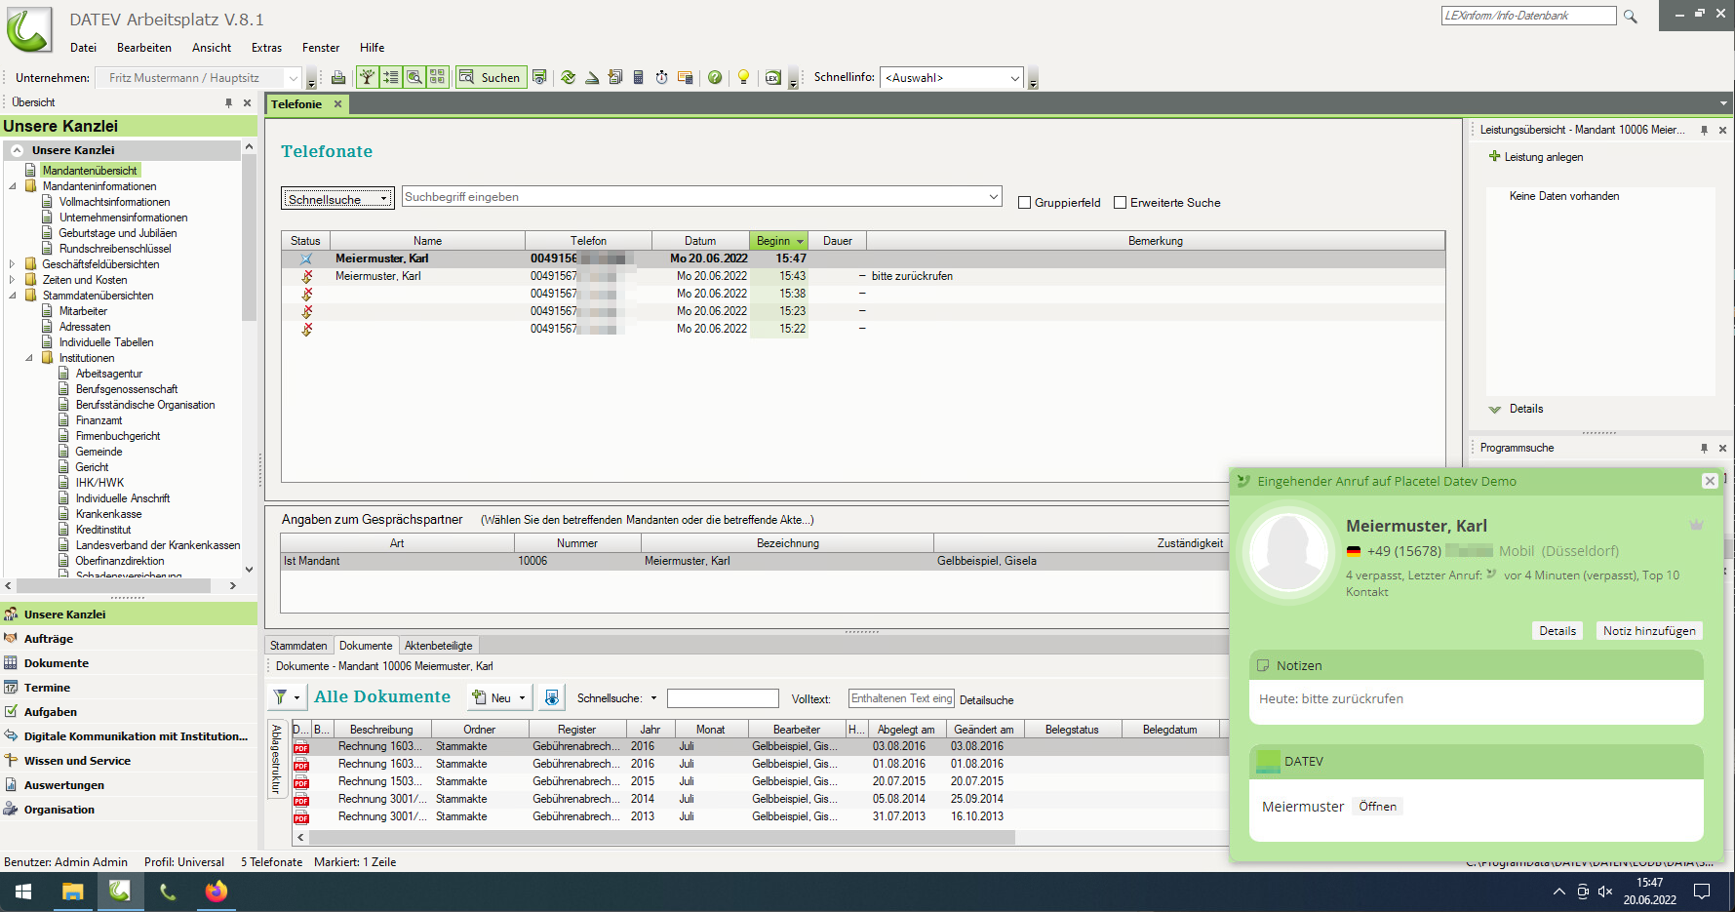1735x912 pixels.
Task: Open the Datei menu
Action: [83, 48]
